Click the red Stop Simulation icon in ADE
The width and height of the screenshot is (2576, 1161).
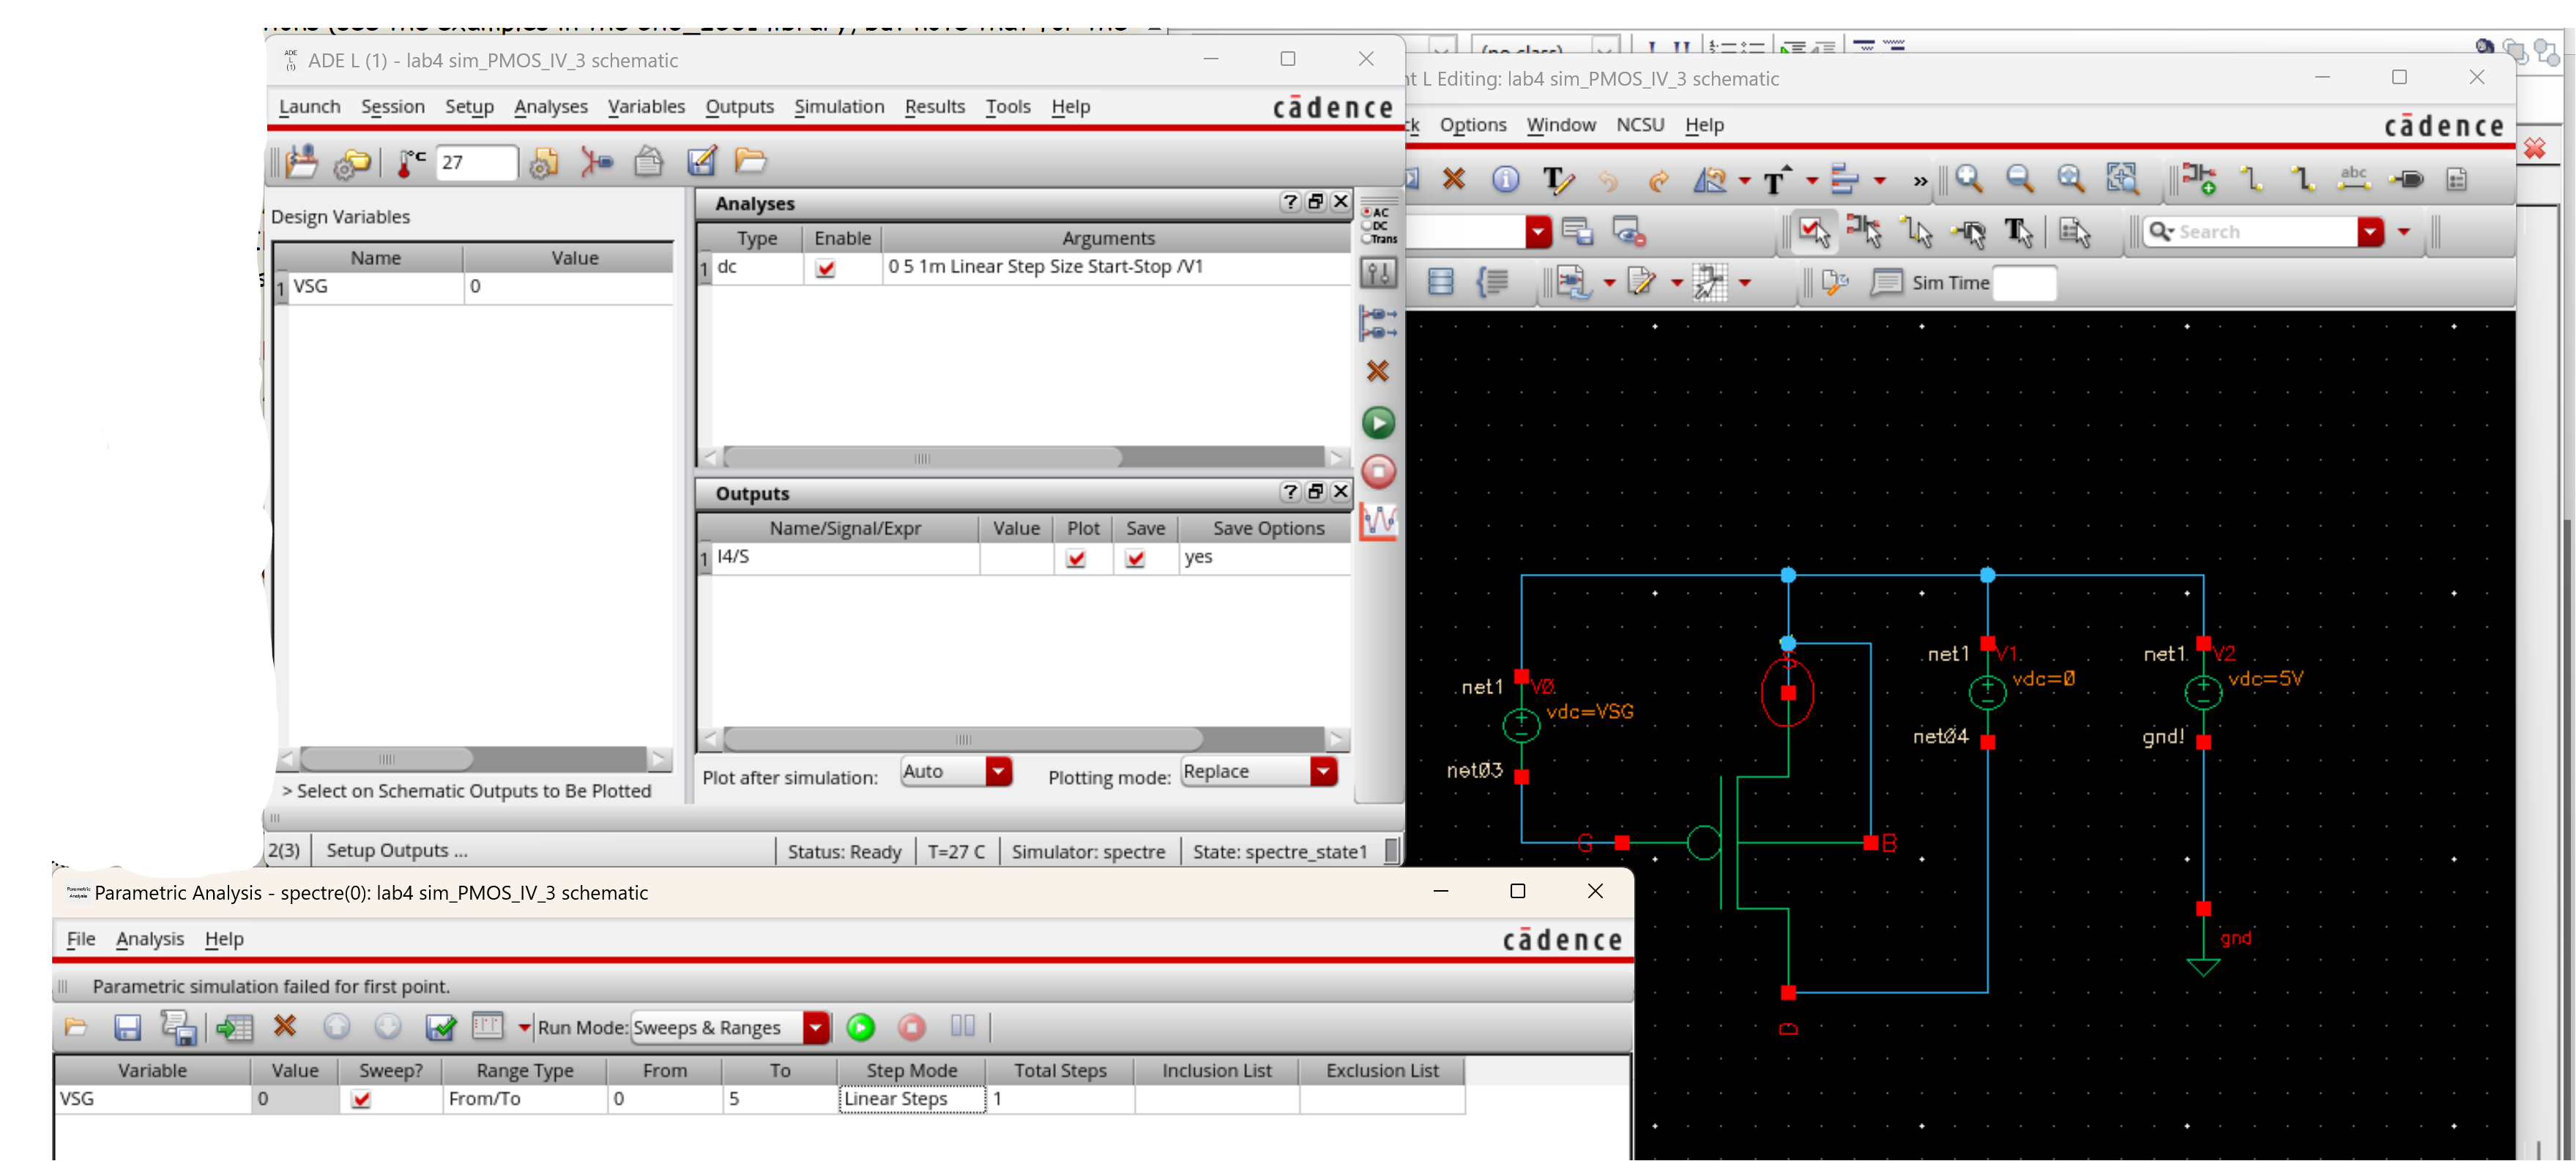[1378, 471]
